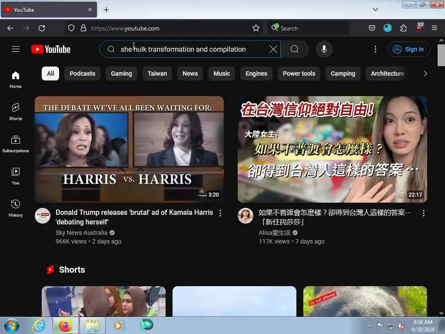Select the Music filter chip
The image size is (445, 334).
(x=222, y=73)
